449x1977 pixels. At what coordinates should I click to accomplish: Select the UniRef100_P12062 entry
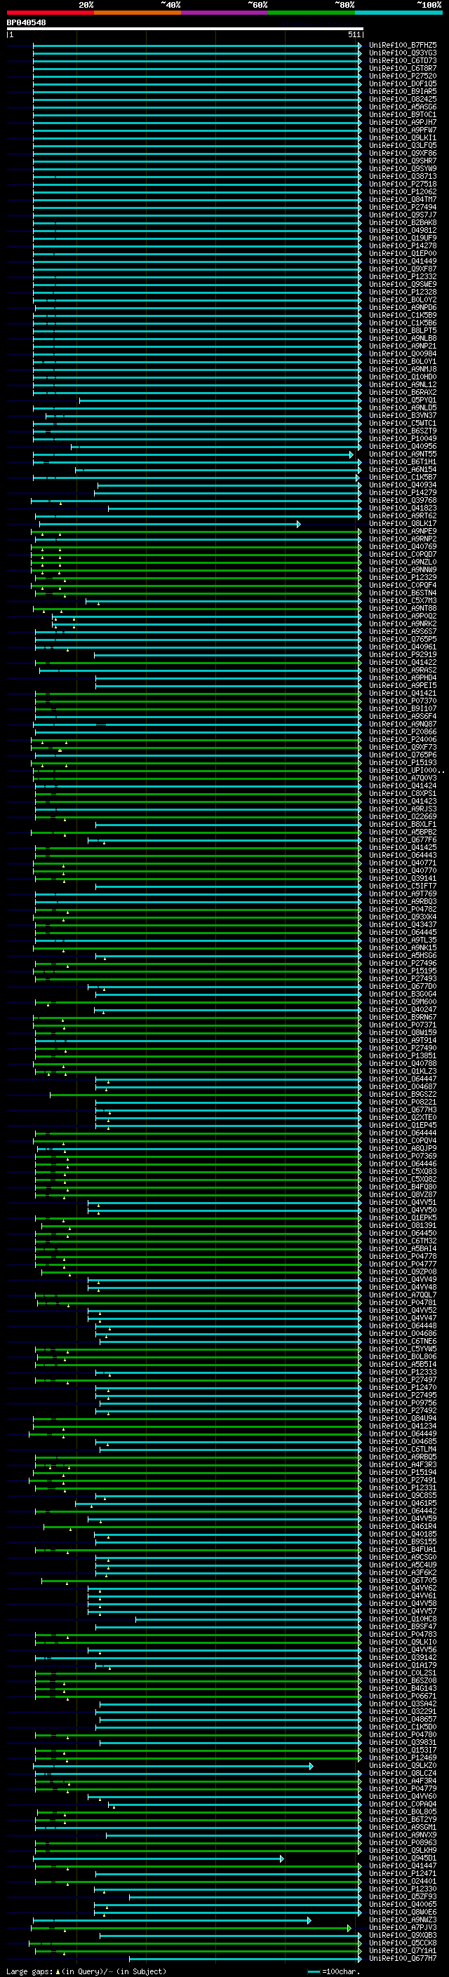click(403, 192)
